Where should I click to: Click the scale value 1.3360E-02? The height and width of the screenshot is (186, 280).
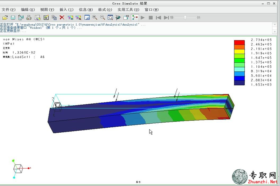pyautogui.click(x=24, y=53)
